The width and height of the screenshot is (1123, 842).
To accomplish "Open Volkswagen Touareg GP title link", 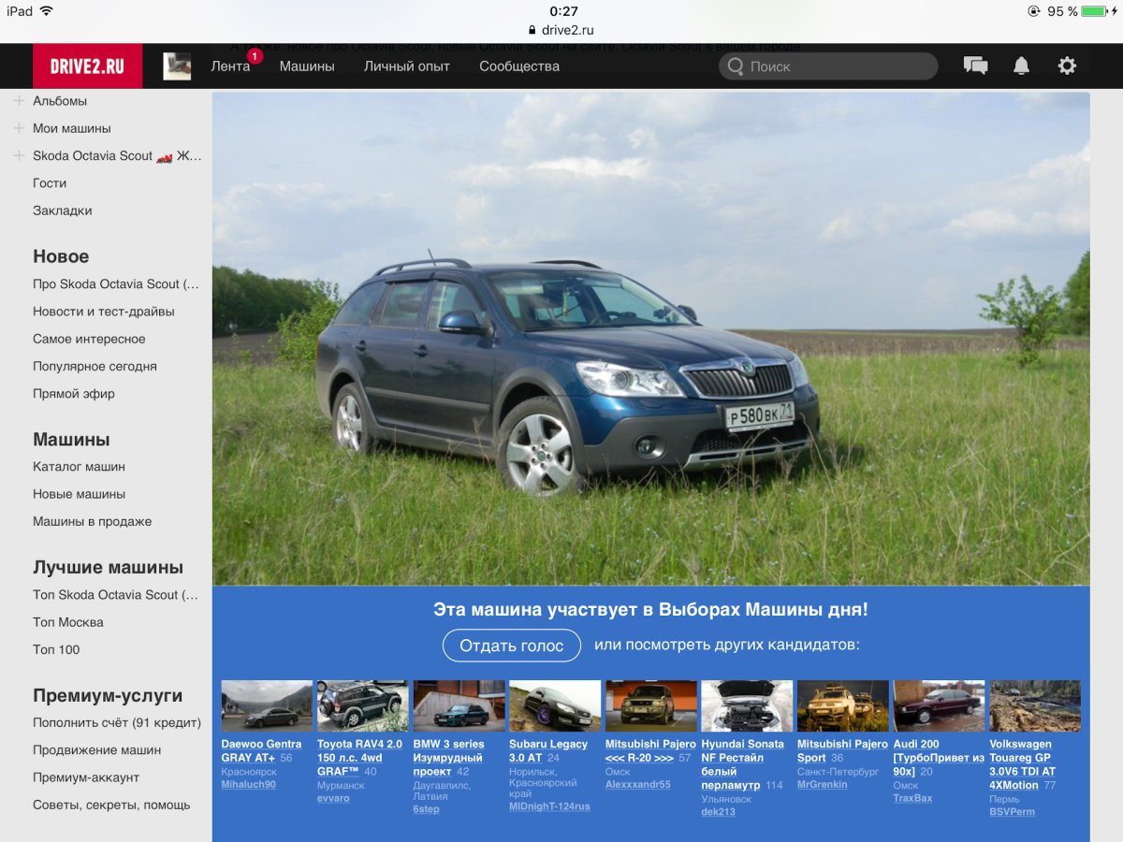I will pyautogui.click(x=1023, y=764).
